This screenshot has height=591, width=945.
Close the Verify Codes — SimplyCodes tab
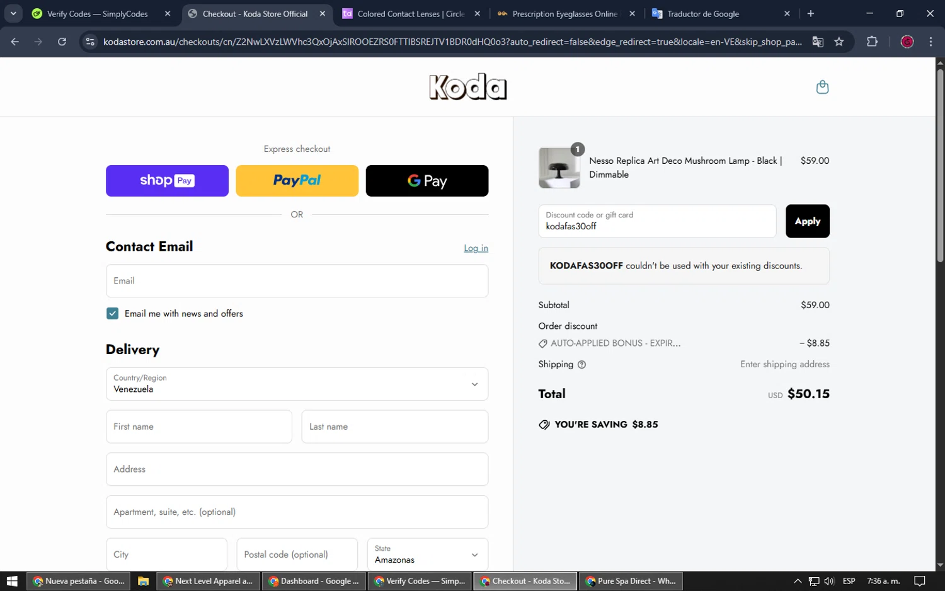[168, 13]
